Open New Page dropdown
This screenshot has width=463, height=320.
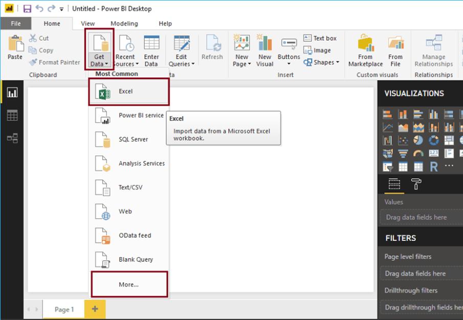pyautogui.click(x=242, y=51)
